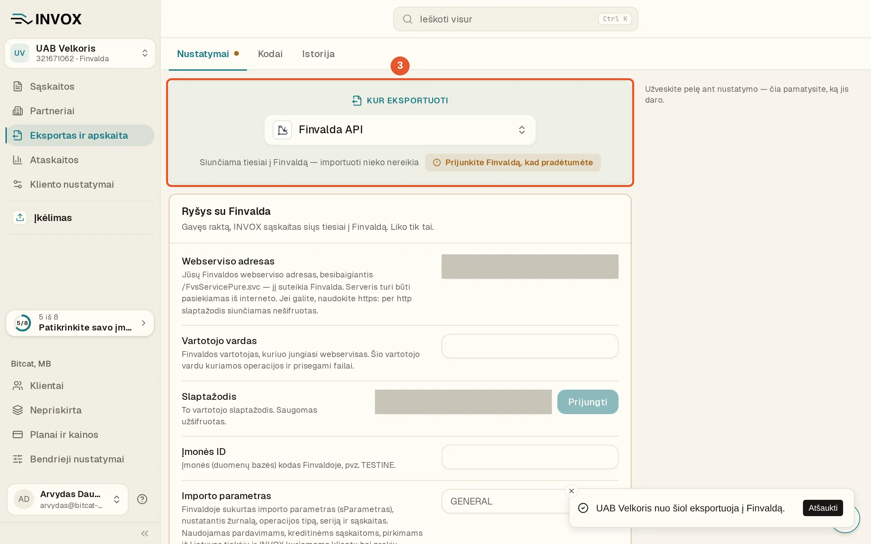Expand the 5 iš 8 onboarding checklist

(80, 323)
